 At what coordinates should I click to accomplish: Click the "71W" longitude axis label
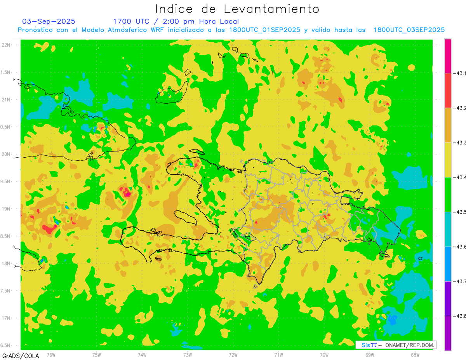coord(278,355)
